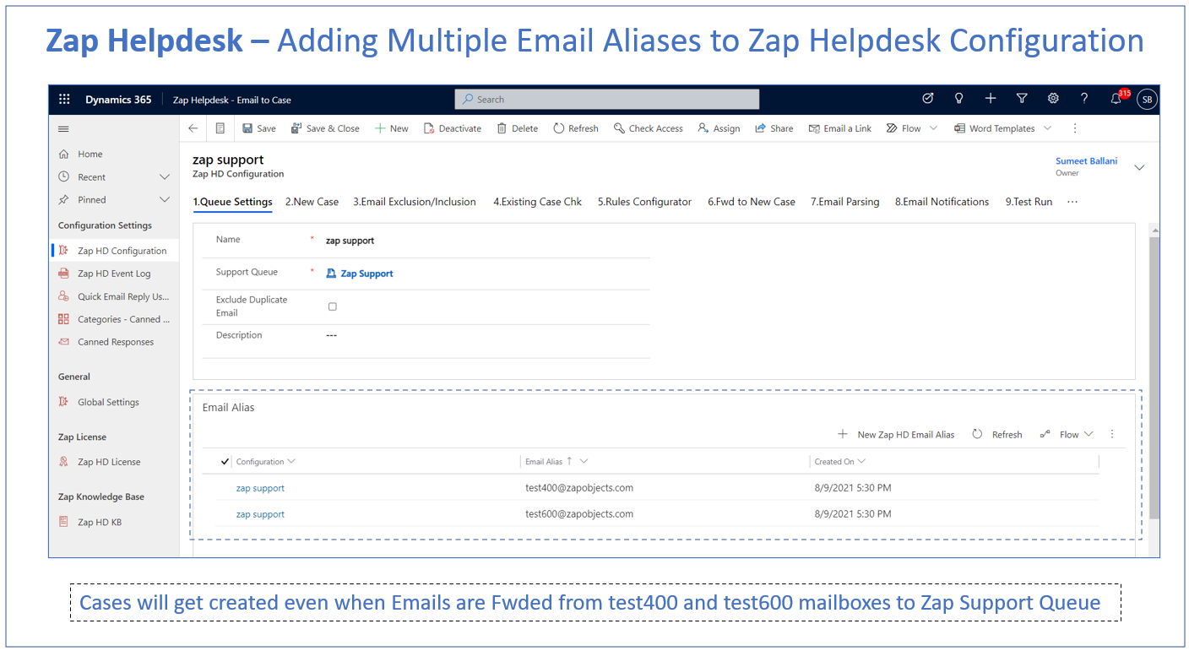Switch to 2.New Case tab
Image resolution: width=1189 pixels, height=651 pixels.
click(x=312, y=202)
